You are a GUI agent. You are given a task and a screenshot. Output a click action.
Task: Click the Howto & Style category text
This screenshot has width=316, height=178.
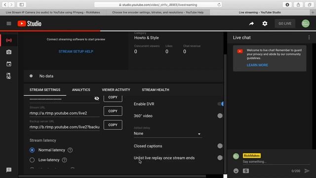click(146, 38)
